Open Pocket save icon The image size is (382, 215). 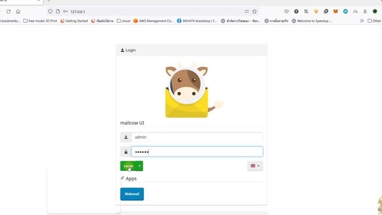(x=286, y=11)
